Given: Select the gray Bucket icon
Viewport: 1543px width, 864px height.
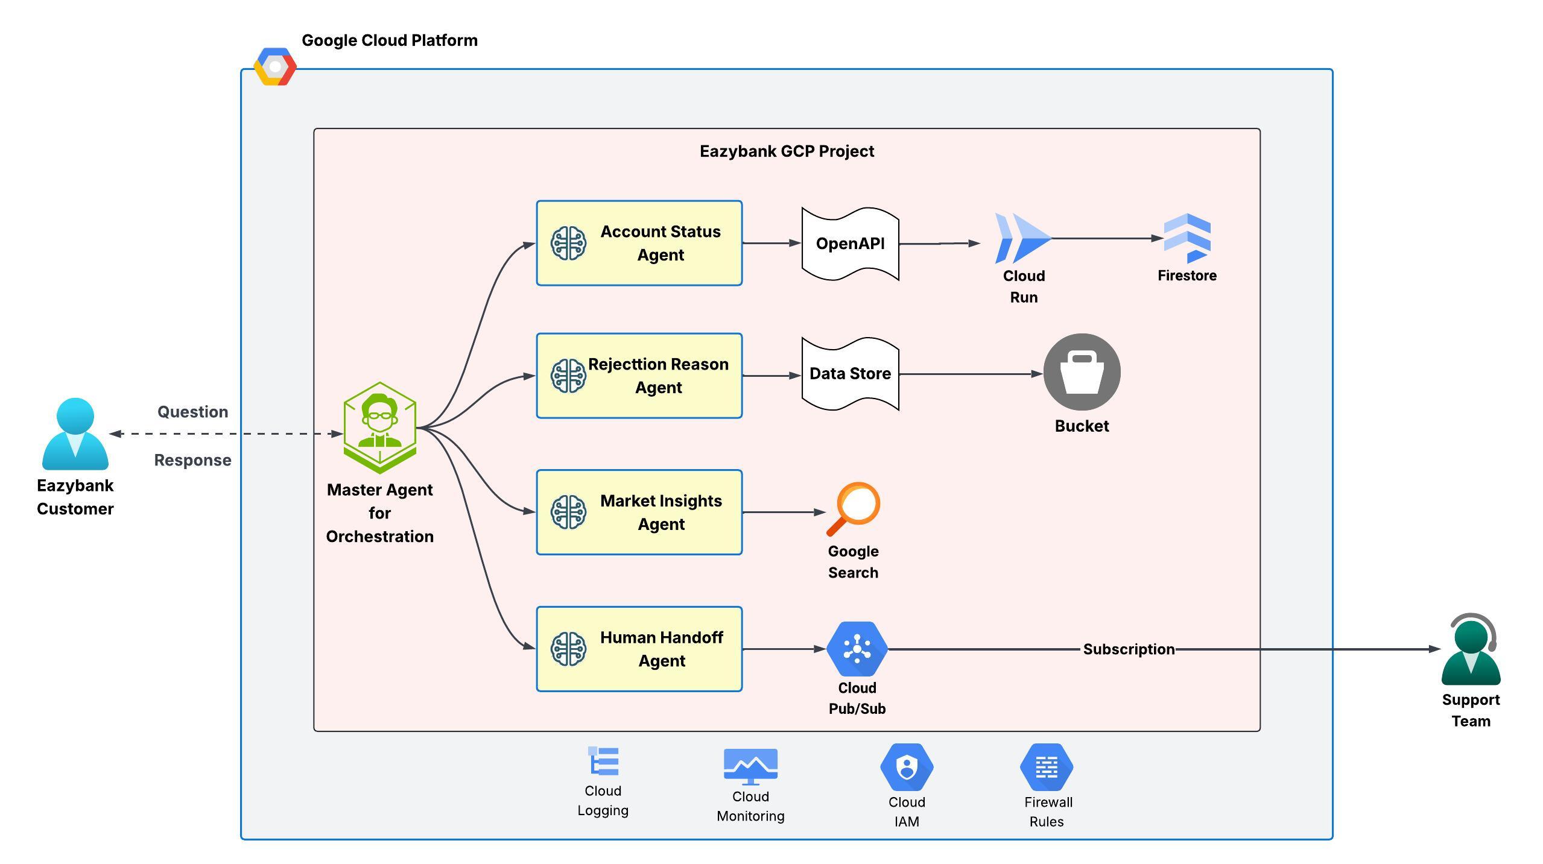Looking at the screenshot, I should 1082,372.
